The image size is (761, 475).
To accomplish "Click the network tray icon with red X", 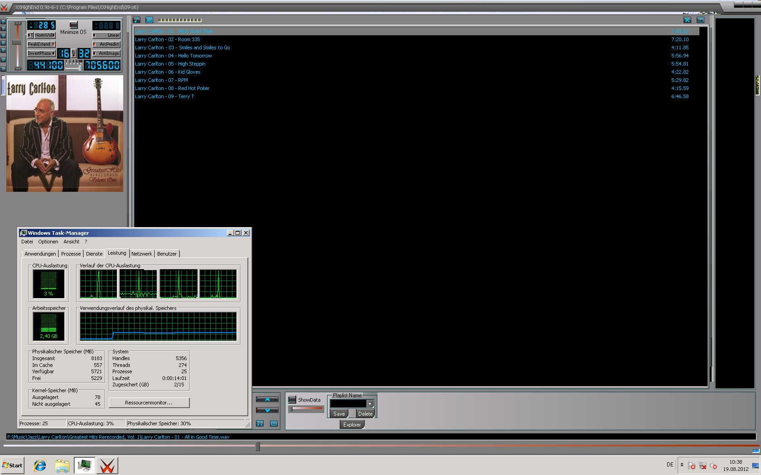I will pos(703,465).
